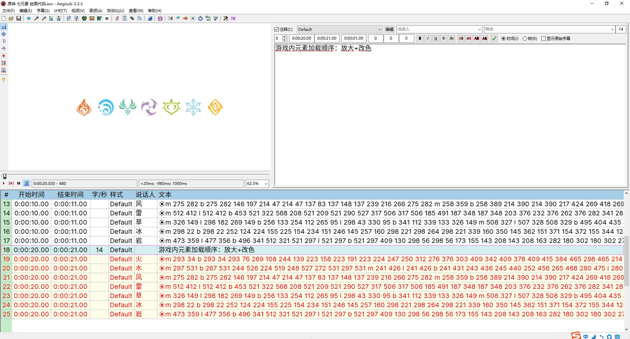Create a new subtitles file
Viewport: 630px width, 339px height.
(4, 18)
